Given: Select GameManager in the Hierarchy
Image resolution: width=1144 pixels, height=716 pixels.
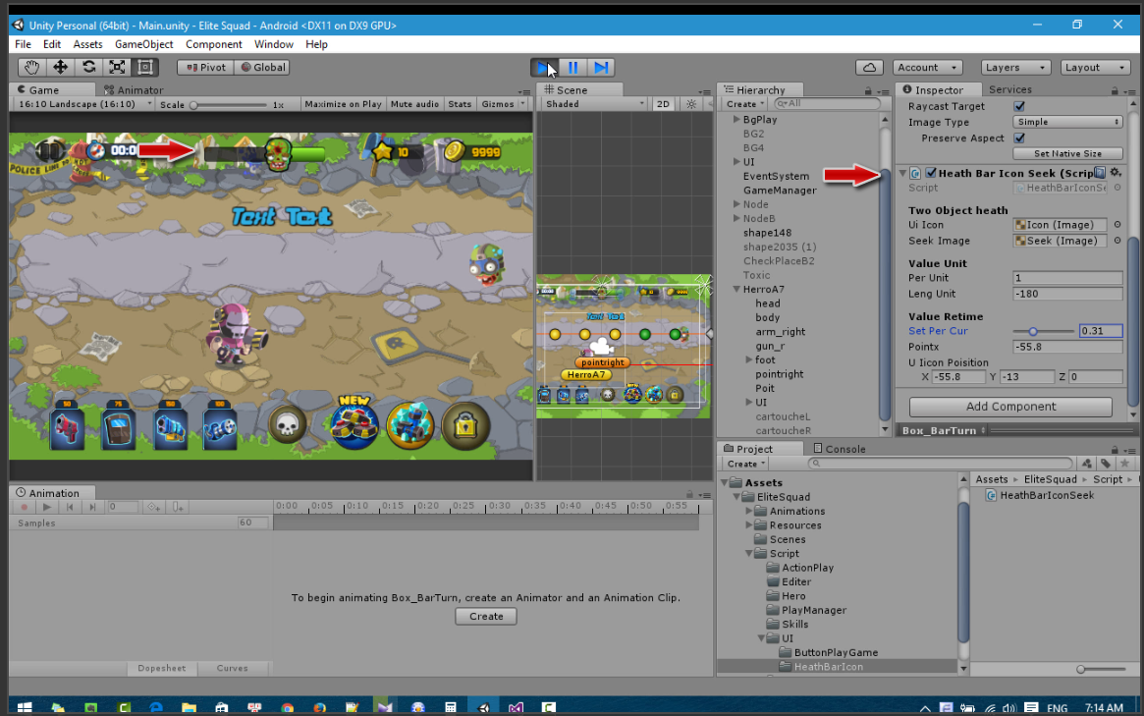Looking at the screenshot, I should 780,190.
